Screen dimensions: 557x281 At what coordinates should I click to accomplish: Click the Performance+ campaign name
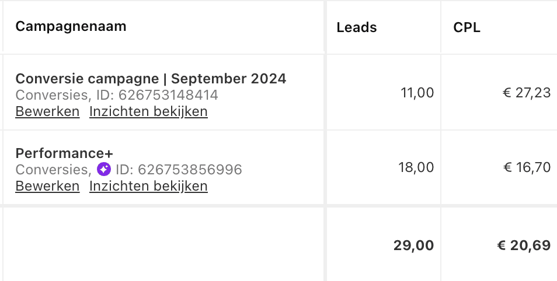(x=64, y=153)
